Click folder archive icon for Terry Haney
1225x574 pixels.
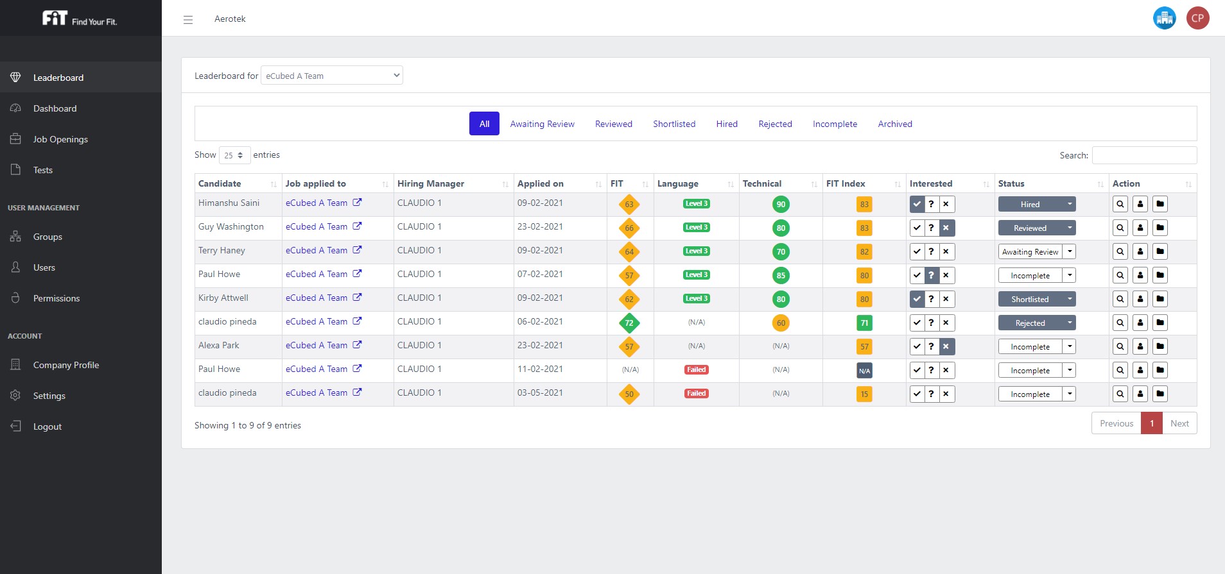(1160, 252)
